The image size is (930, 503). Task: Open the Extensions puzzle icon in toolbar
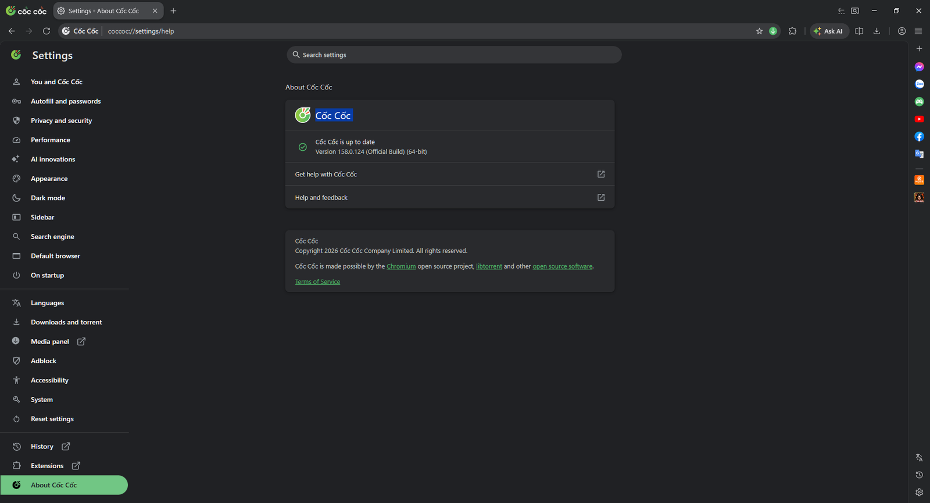coord(792,31)
